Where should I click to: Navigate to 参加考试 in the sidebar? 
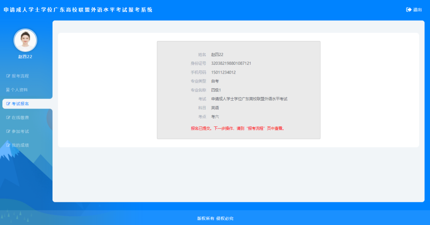click(20, 132)
